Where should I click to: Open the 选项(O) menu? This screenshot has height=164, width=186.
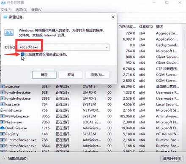click(x=21, y=10)
